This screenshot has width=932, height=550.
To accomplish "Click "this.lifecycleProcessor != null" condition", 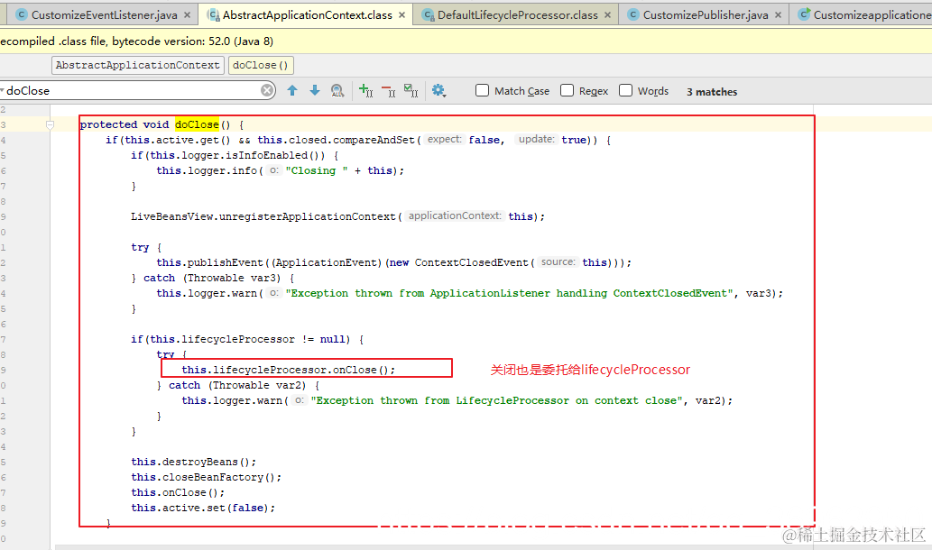I will click(x=247, y=339).
